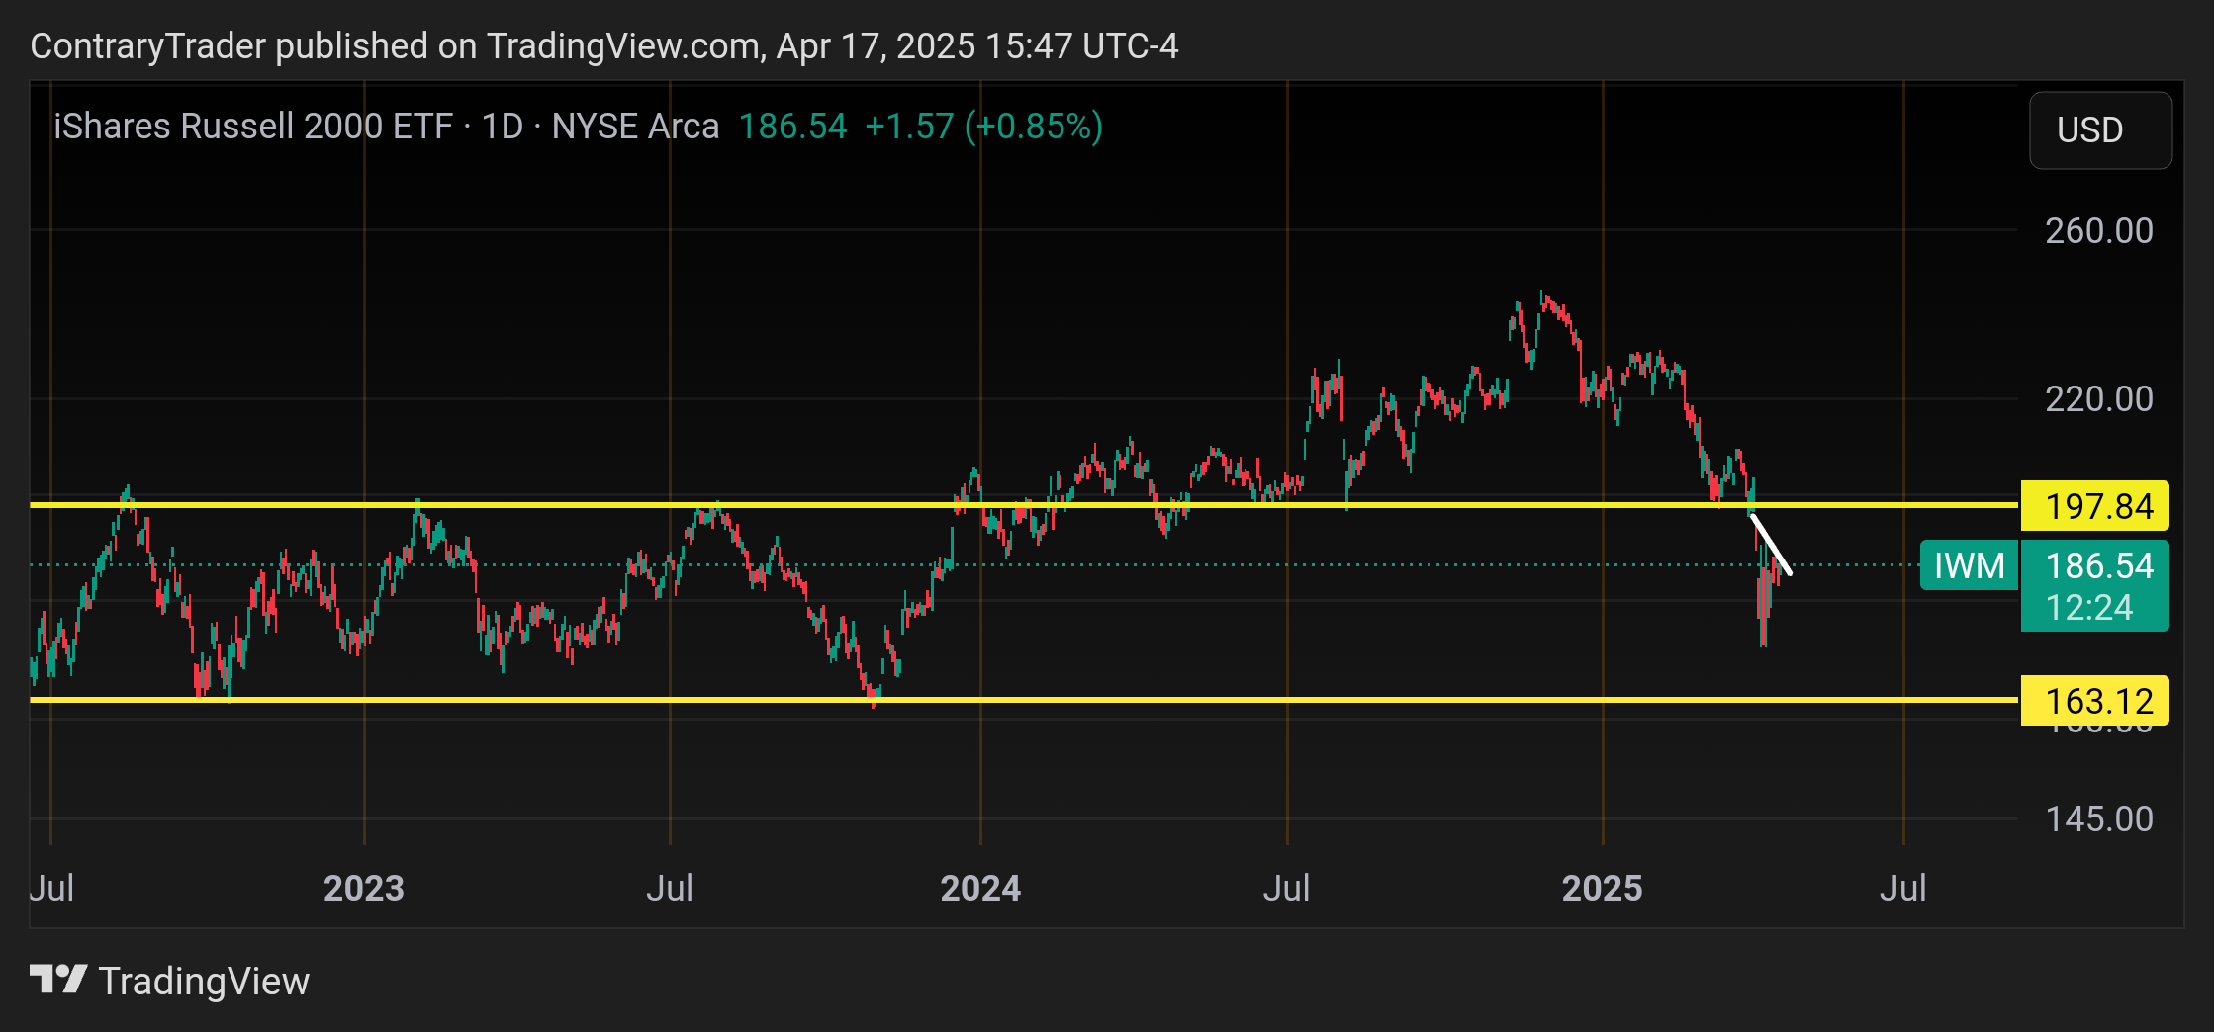Click the 186.54 price in chart header

[792, 127]
